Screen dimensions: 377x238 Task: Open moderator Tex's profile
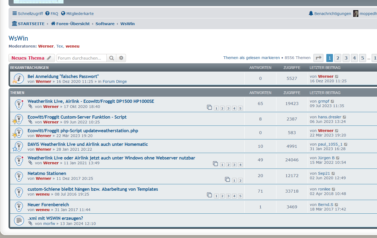click(59, 46)
